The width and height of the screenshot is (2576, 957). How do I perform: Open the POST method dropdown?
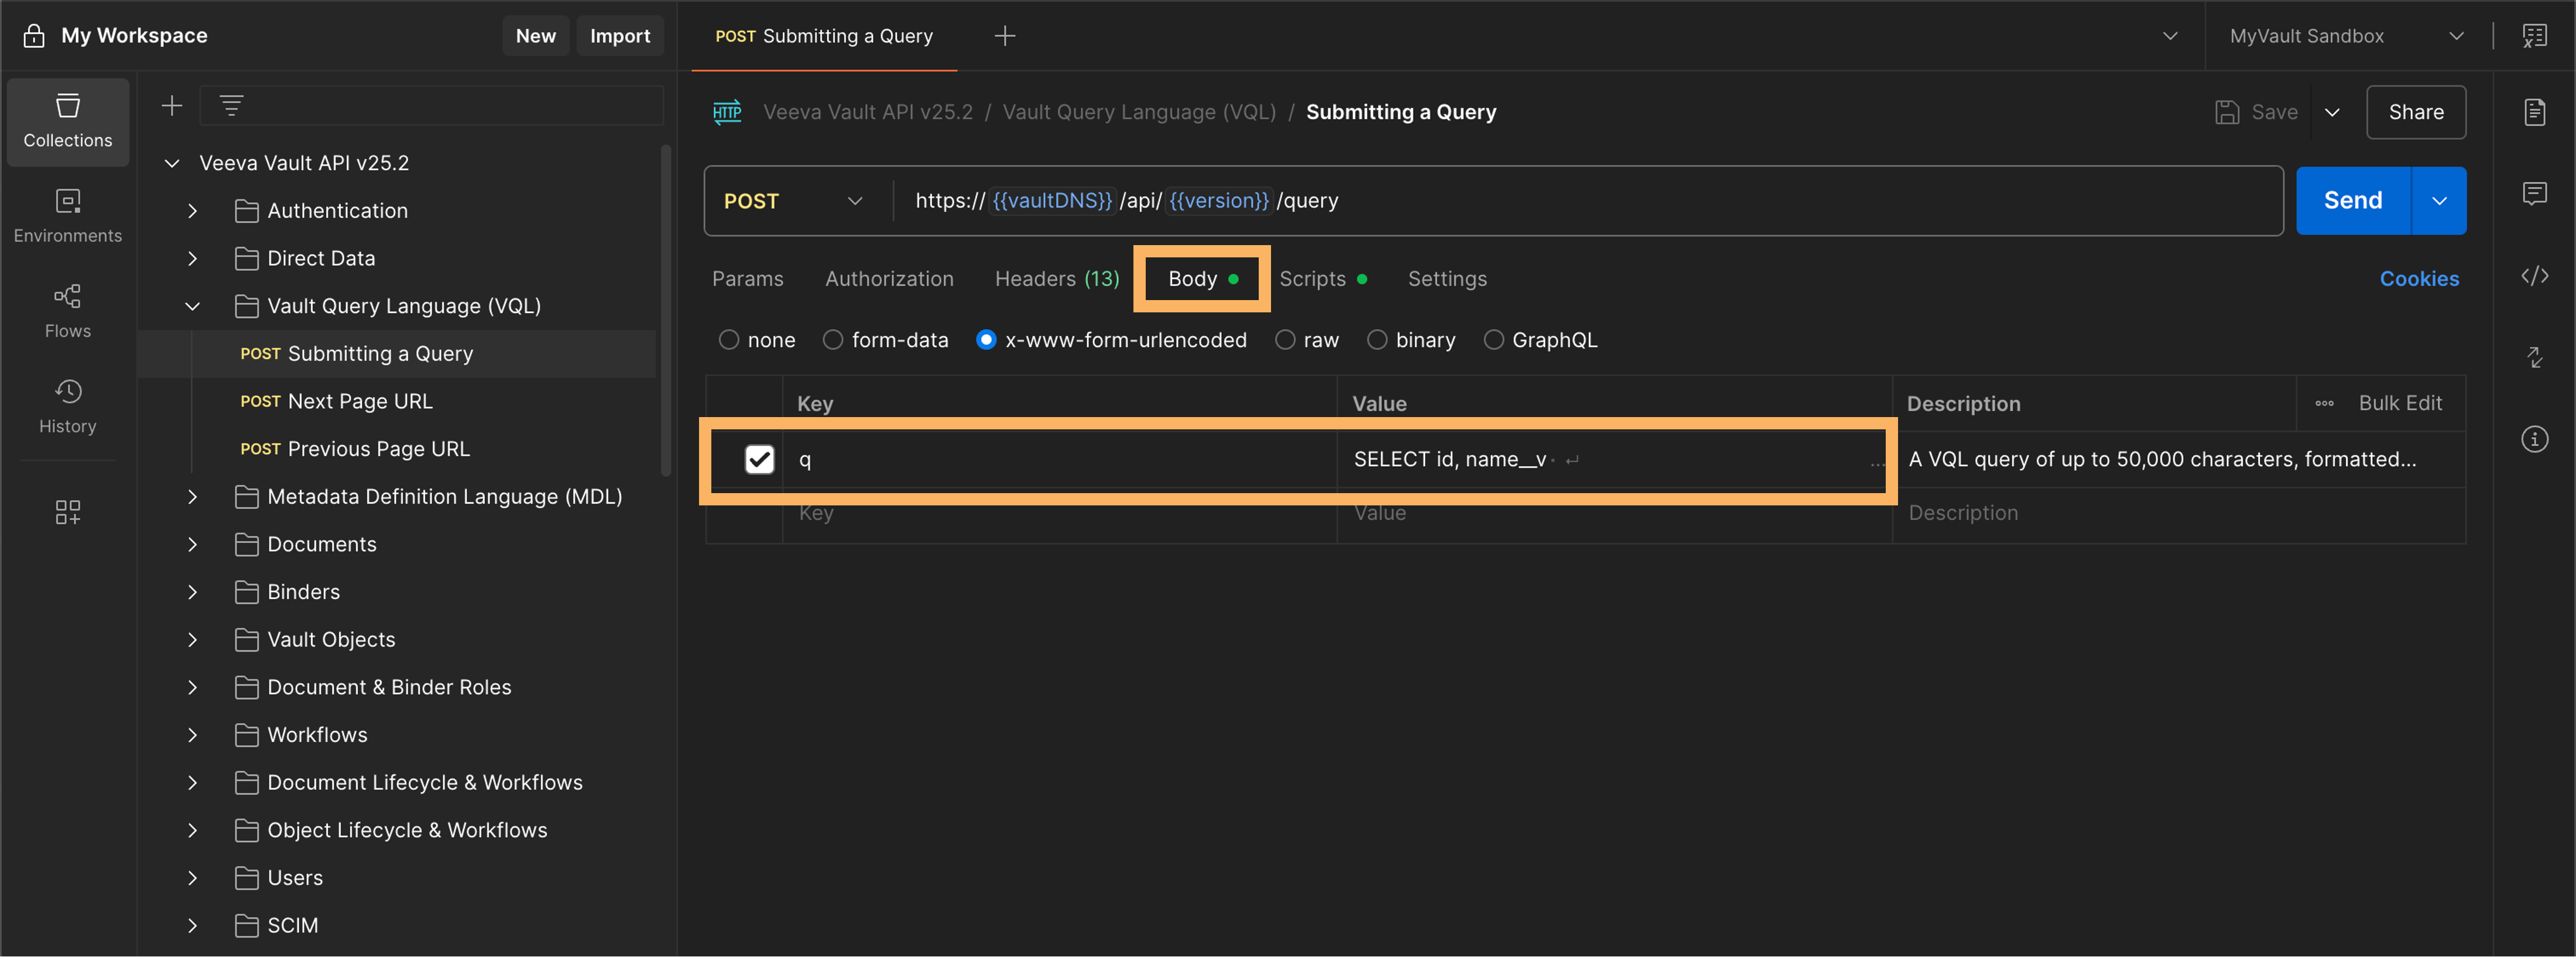[792, 201]
